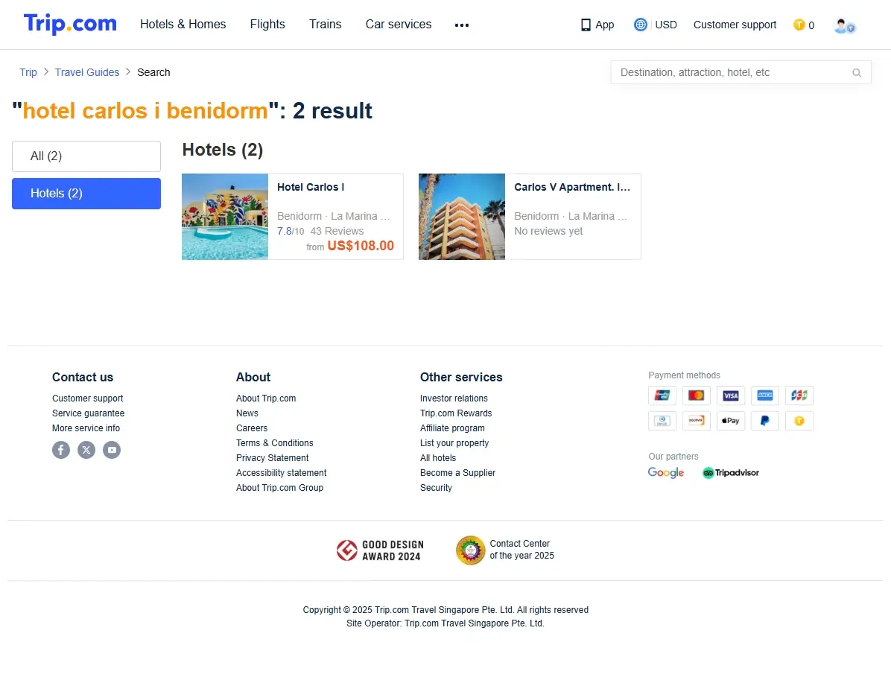Viewport: 891px width, 686px height.
Task: Open All hotels footer link
Action: [x=438, y=457]
